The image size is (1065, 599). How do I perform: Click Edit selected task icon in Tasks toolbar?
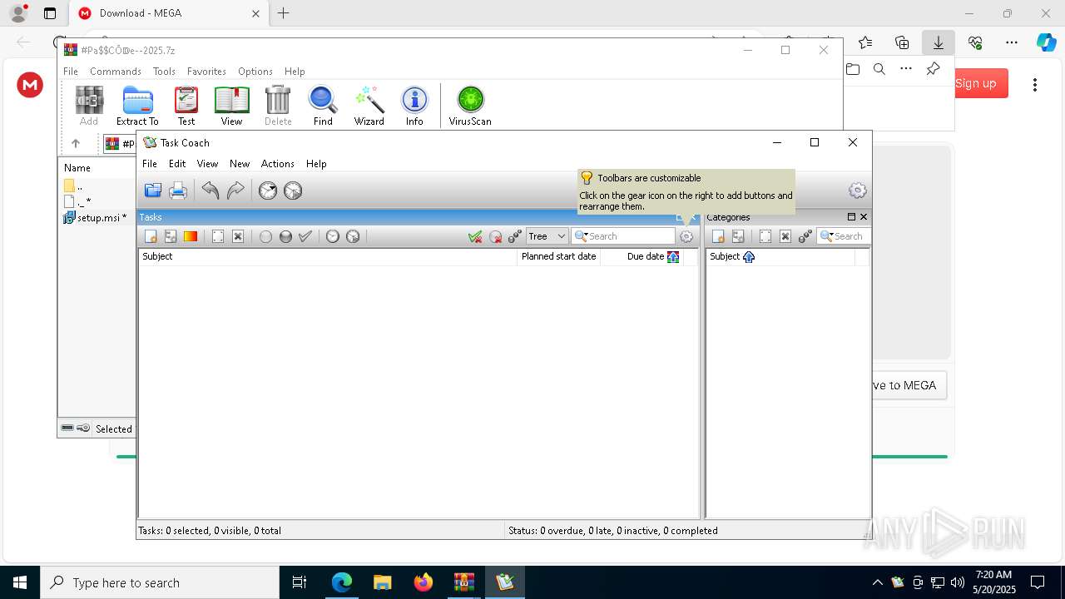tap(218, 236)
